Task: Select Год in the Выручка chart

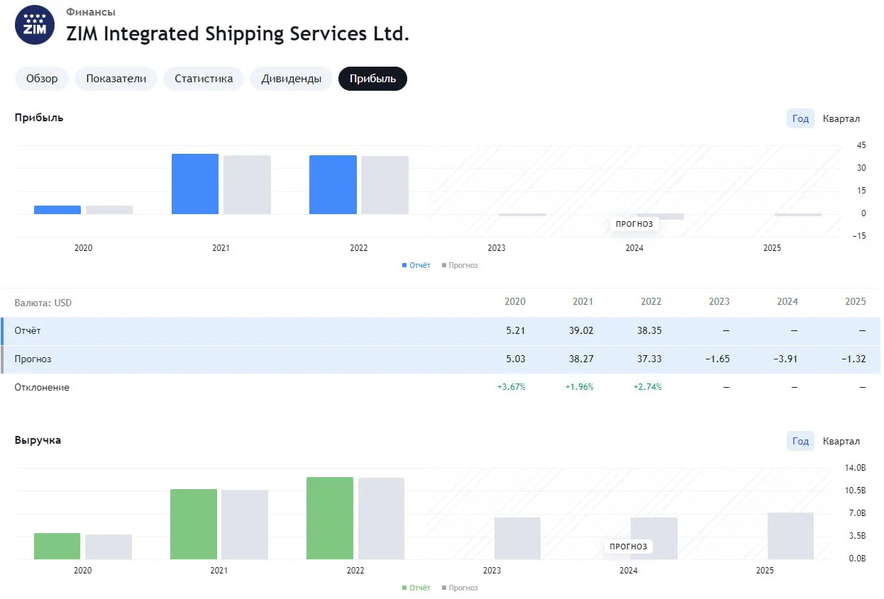Action: point(800,441)
